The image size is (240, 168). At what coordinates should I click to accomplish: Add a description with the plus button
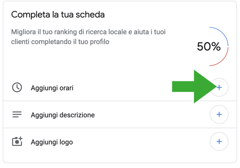click(219, 114)
